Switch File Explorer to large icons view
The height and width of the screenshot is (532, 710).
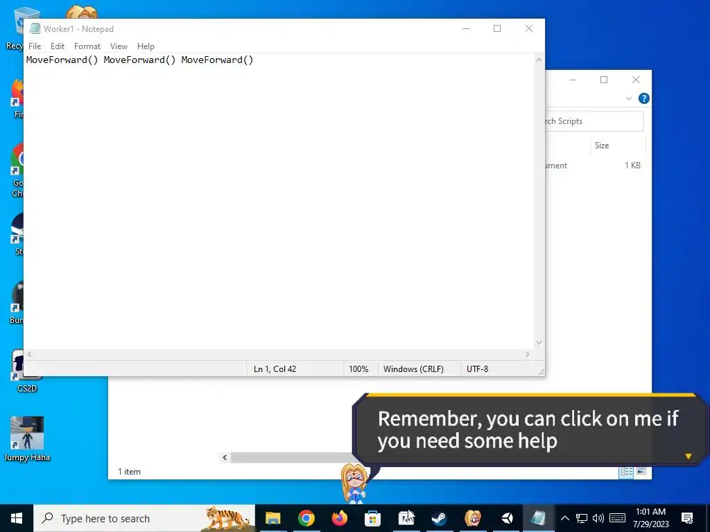pos(641,471)
